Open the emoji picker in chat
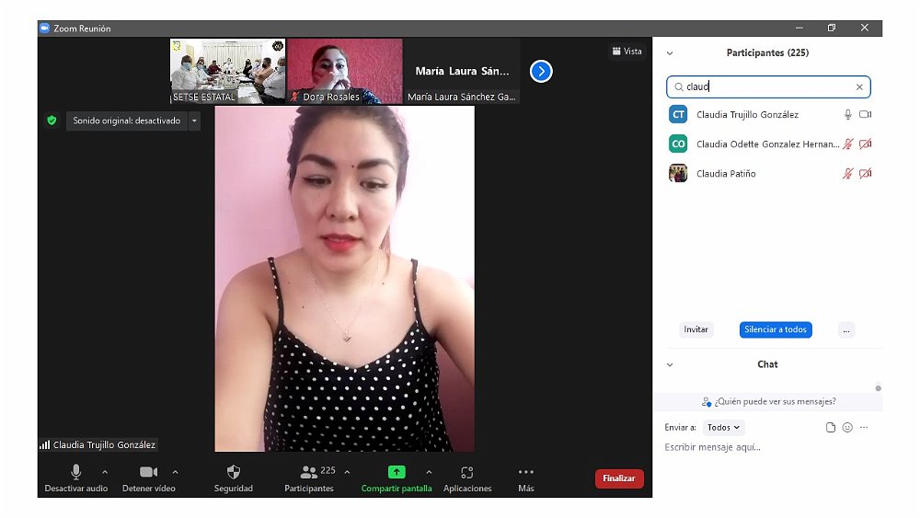The height and width of the screenshot is (518, 920). 847,428
